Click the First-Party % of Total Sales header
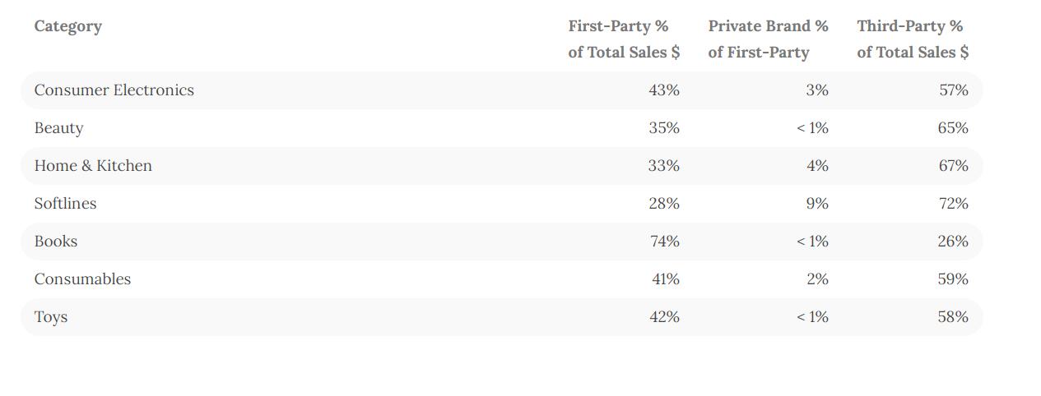Image resolution: width=1041 pixels, height=396 pixels. click(624, 39)
